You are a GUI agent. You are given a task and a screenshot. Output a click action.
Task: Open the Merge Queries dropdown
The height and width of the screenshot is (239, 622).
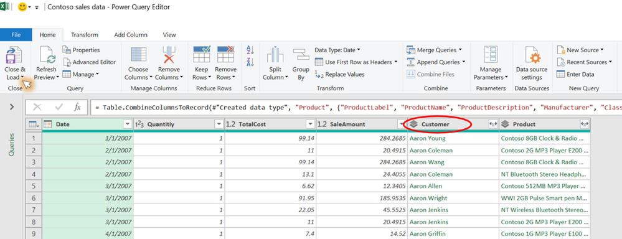click(435, 50)
